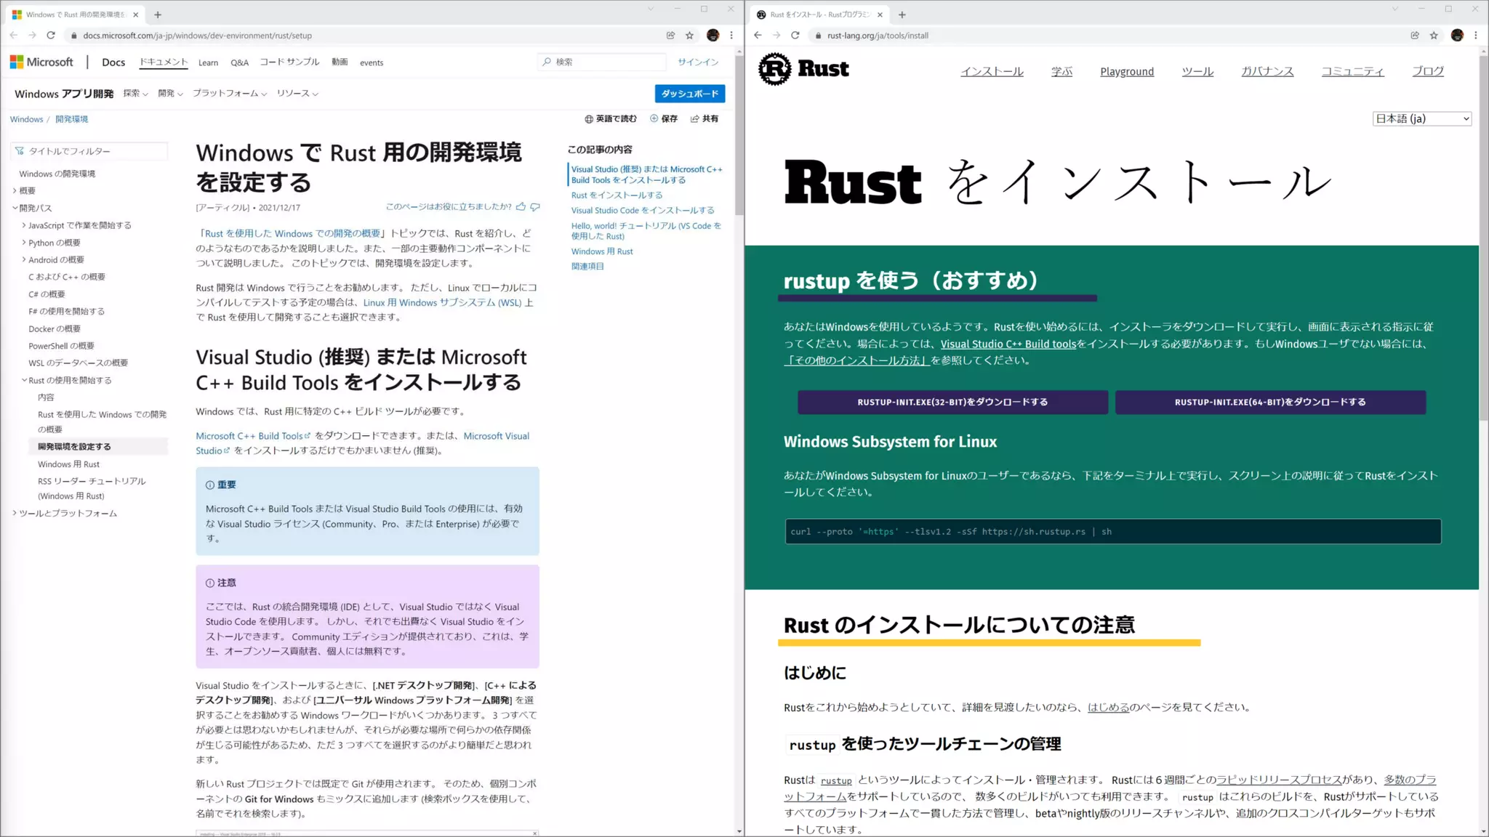The image size is (1489, 837).
Task: Open the Playground menu item
Action: click(1126, 71)
